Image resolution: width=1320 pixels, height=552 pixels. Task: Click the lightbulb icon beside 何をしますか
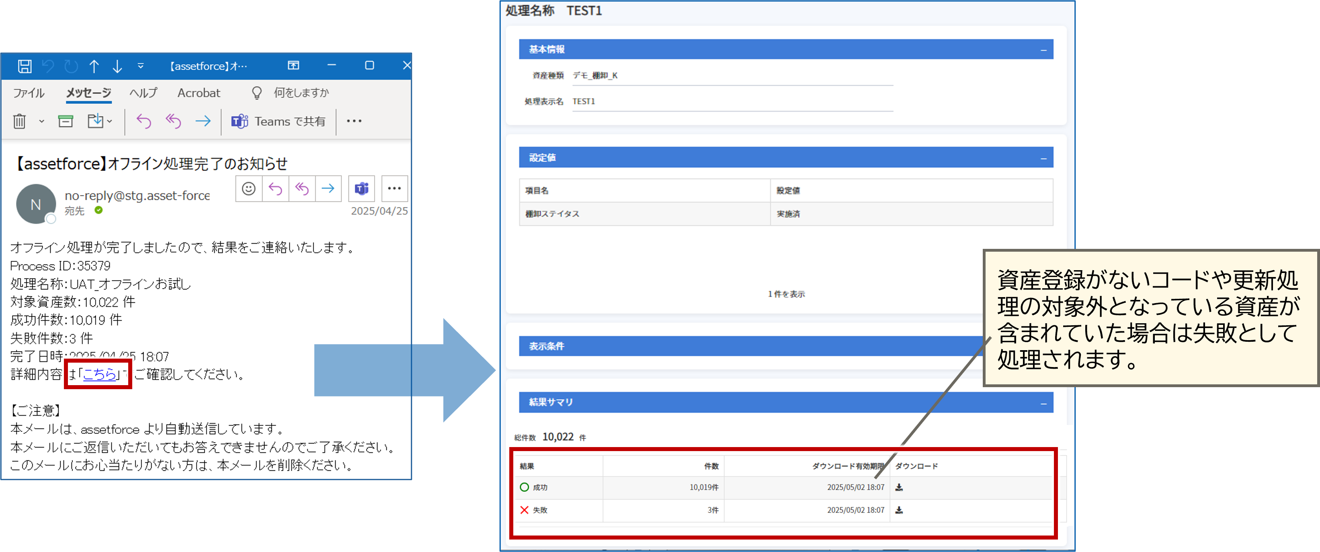click(x=257, y=93)
